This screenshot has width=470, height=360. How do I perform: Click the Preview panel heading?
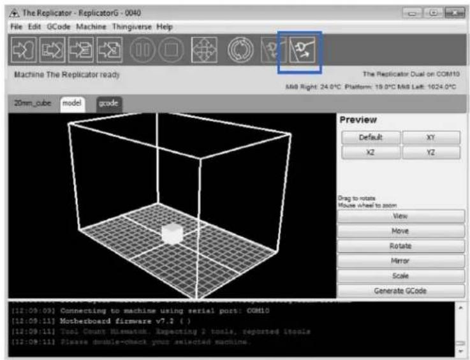[x=358, y=120]
